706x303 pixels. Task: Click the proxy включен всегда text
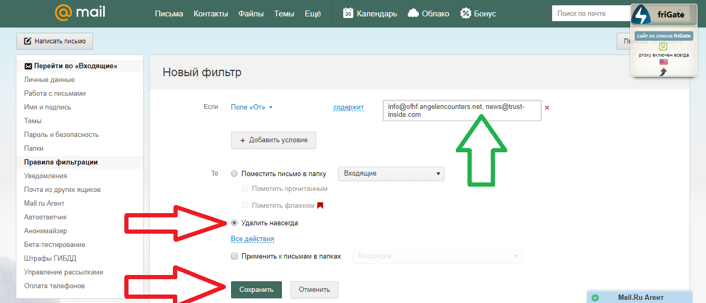tap(664, 55)
